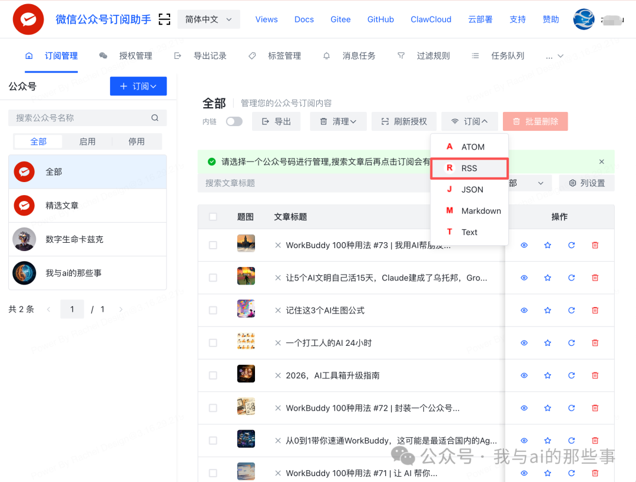Expand the ... more navigation menu
This screenshot has height=482, width=636.
pyautogui.click(x=555, y=56)
